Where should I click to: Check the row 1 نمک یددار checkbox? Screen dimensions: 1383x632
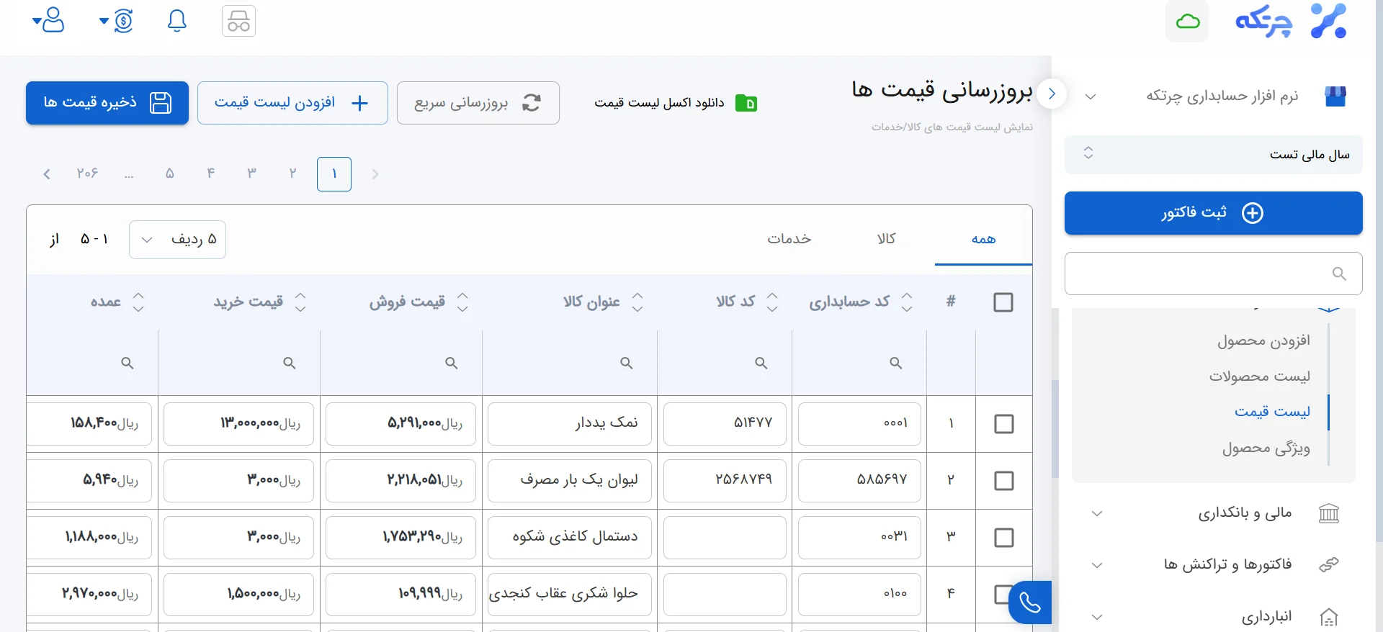tap(1004, 424)
